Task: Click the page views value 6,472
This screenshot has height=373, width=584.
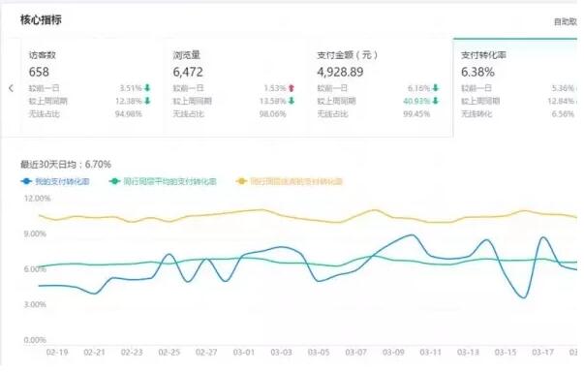Action: (x=188, y=72)
